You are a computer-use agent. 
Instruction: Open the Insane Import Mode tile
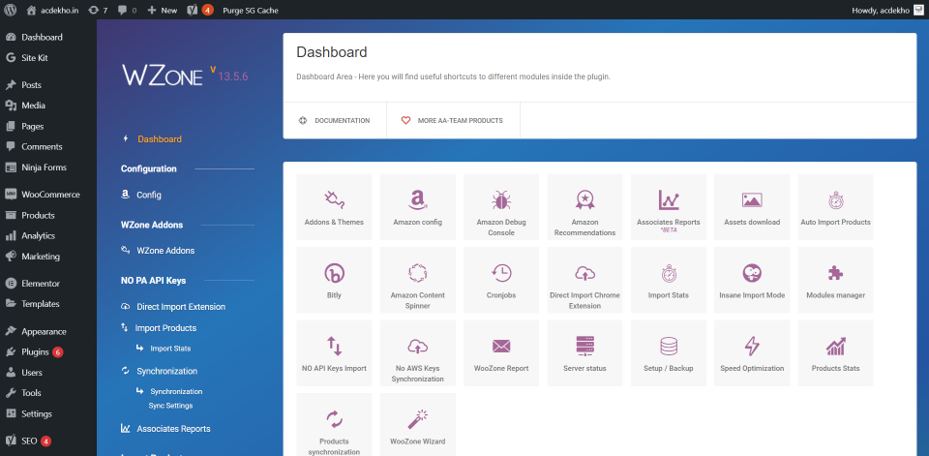pos(752,280)
